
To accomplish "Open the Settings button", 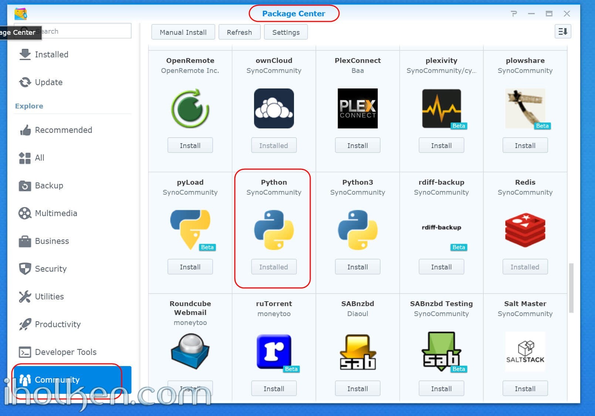I will (286, 32).
